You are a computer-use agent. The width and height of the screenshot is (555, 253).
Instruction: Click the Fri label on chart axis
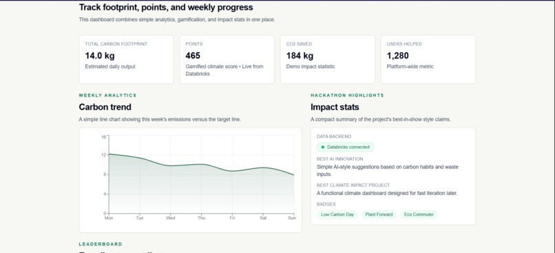(232, 218)
